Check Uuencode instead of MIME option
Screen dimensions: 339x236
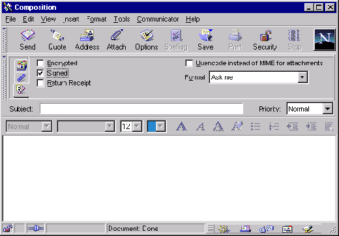[189, 63]
